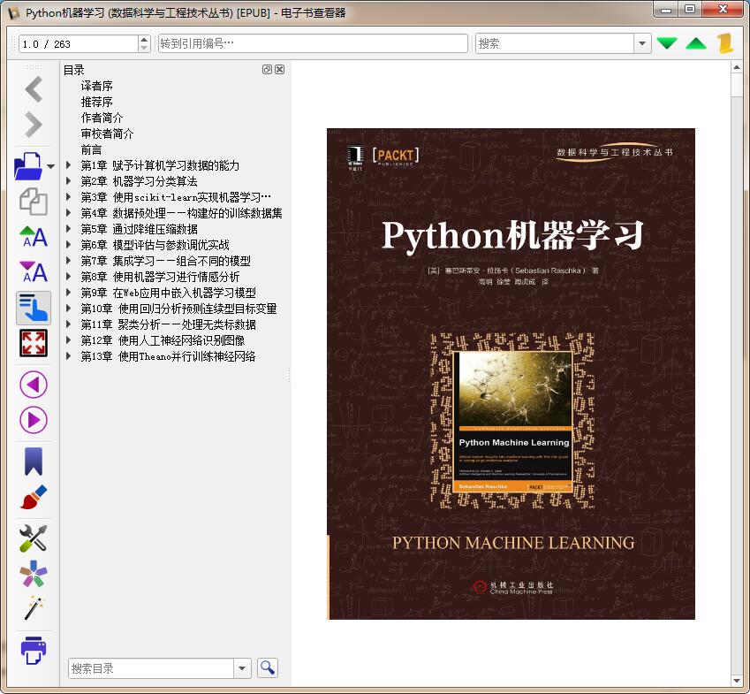The height and width of the screenshot is (694, 750).
Task: Open the 作者简介 contents entry
Action: (x=102, y=118)
